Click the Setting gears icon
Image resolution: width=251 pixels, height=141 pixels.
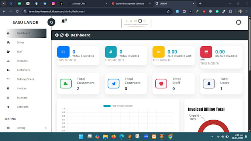(8, 128)
